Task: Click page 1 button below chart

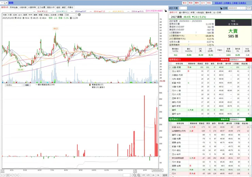Action: [2, 175]
